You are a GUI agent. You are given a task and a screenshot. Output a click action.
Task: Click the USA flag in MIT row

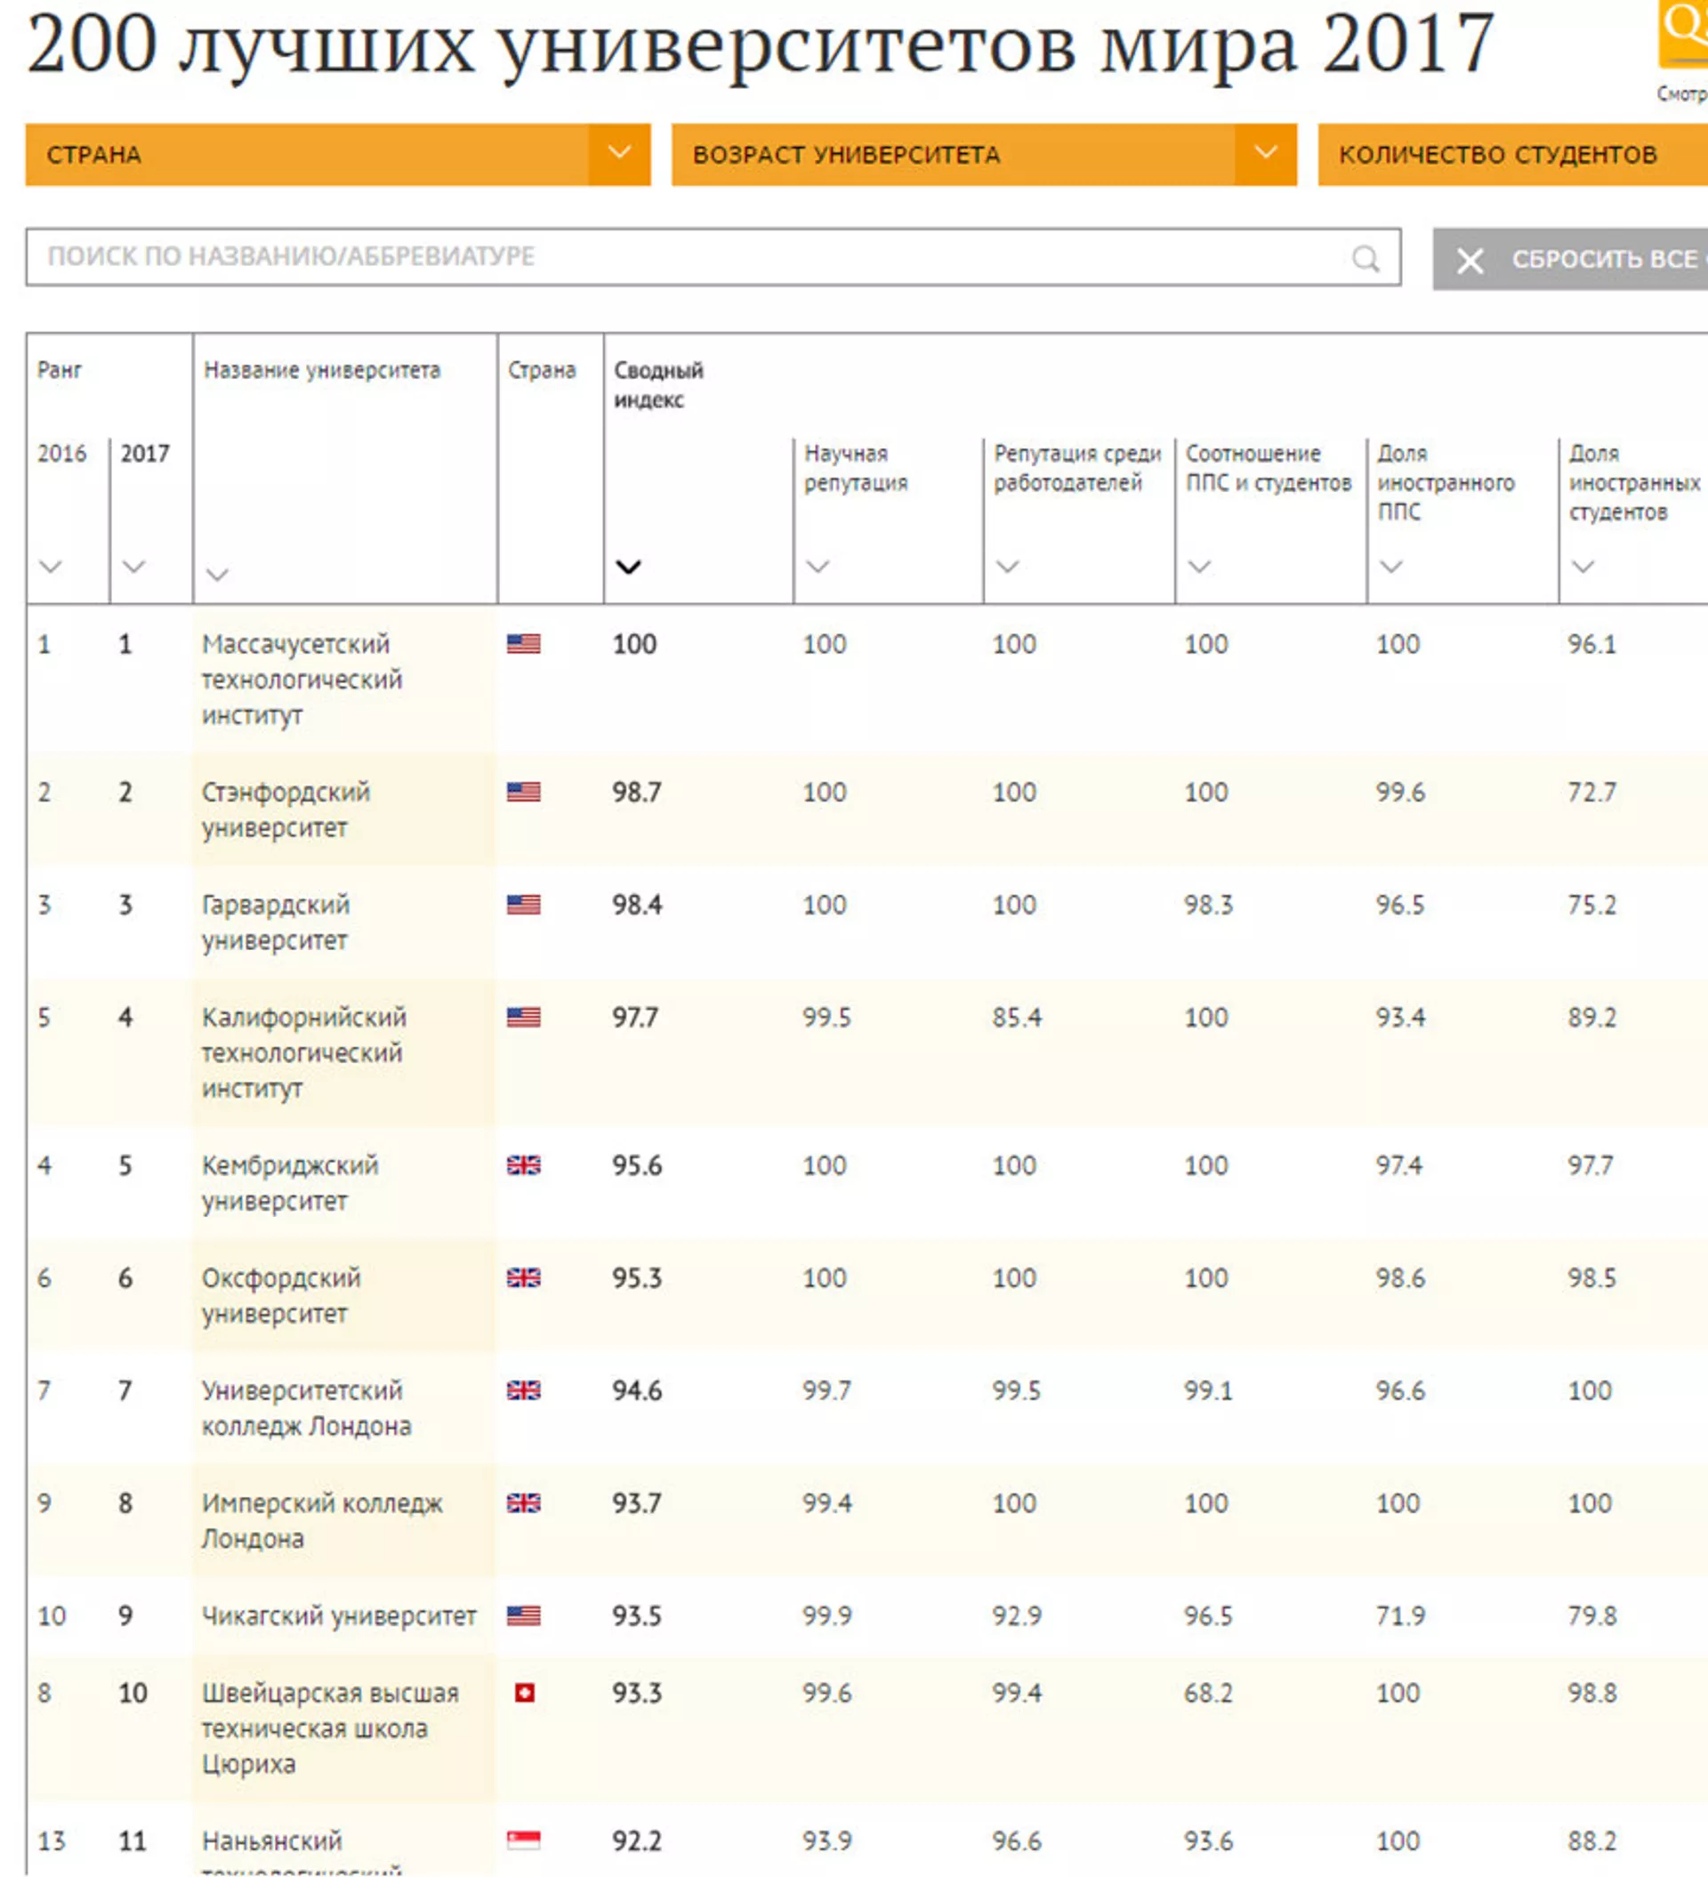pos(523,643)
